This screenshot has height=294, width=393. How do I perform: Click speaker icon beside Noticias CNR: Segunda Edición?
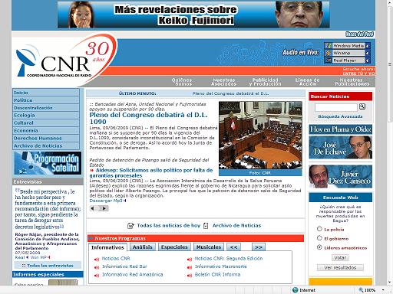click(x=190, y=260)
